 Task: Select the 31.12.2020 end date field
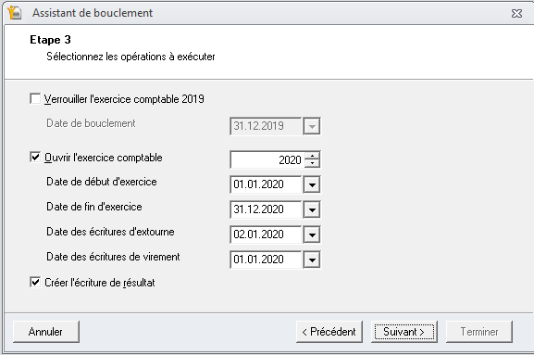(x=267, y=209)
